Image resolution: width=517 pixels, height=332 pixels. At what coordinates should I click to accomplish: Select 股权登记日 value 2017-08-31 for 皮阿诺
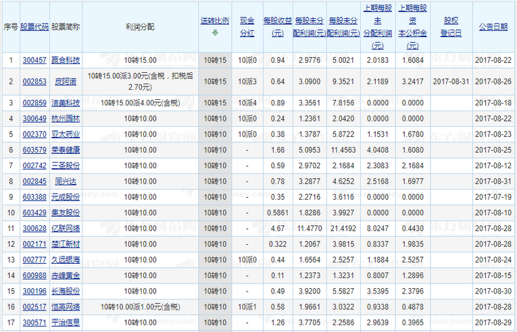click(x=451, y=82)
